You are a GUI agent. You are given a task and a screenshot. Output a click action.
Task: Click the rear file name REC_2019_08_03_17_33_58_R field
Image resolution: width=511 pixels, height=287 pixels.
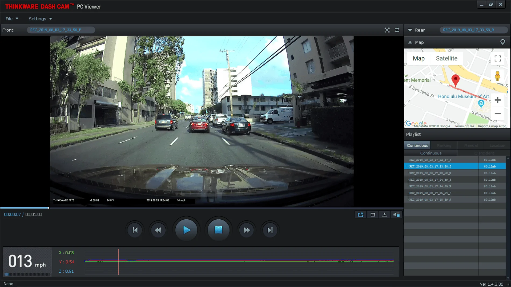tap(474, 30)
